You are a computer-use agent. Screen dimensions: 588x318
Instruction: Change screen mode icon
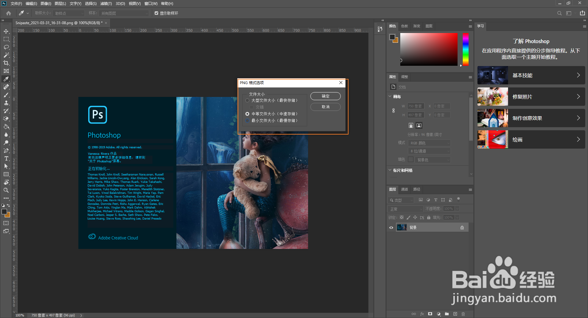[6, 231]
